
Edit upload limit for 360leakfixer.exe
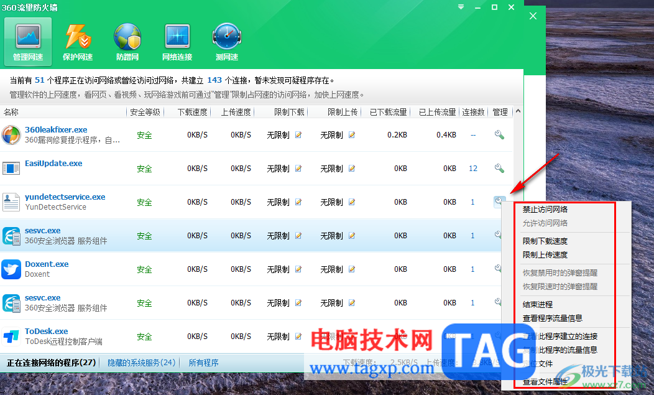pos(352,135)
